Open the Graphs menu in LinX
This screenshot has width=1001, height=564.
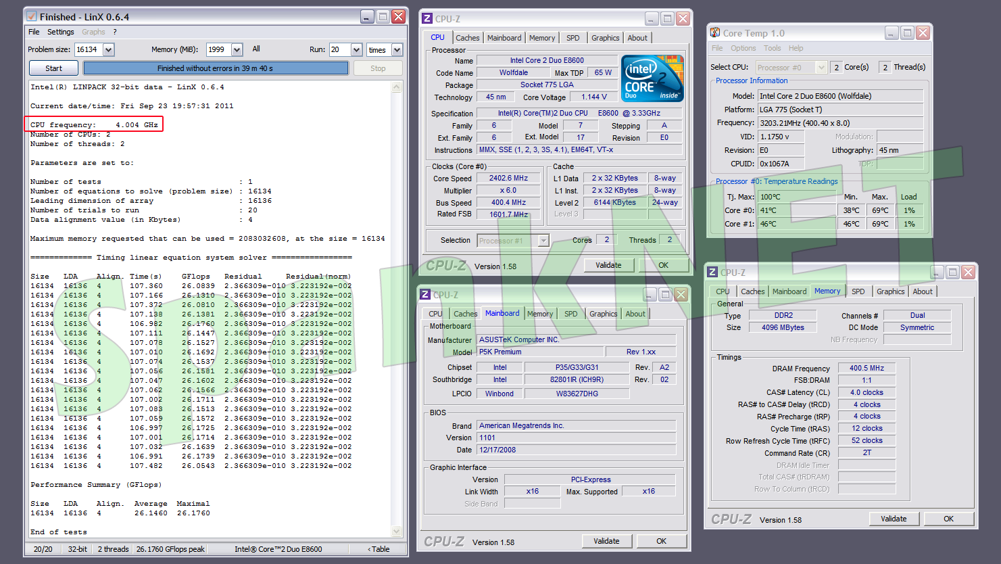(93, 32)
